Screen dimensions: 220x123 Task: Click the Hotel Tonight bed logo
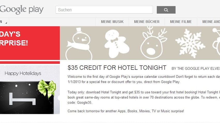[22, 99]
